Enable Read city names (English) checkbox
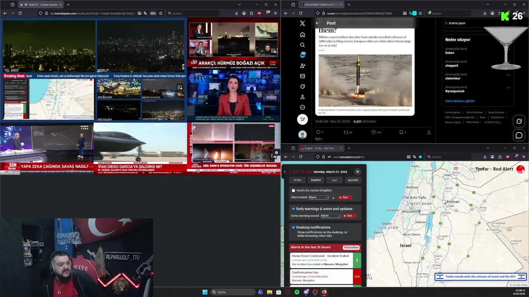The image size is (529, 297). 293,191
